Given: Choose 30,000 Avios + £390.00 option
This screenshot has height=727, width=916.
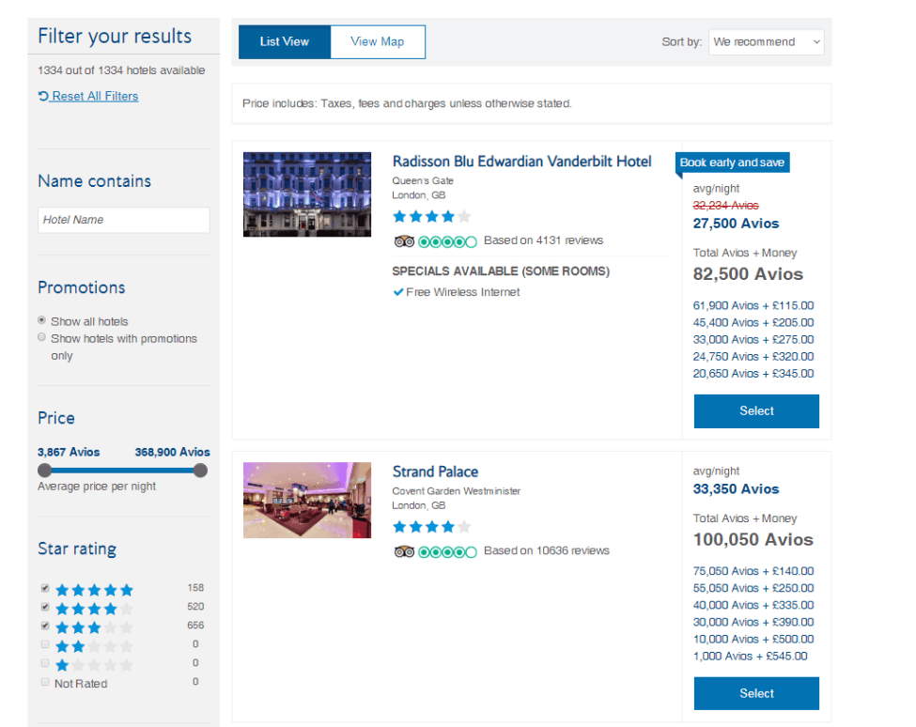Looking at the screenshot, I should click(x=753, y=622).
